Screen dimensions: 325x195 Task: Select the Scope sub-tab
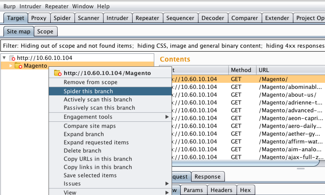tap(45, 32)
